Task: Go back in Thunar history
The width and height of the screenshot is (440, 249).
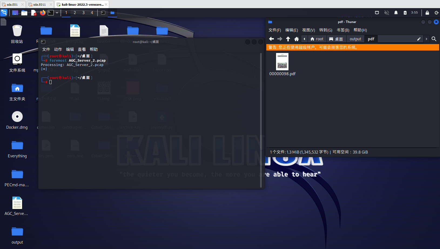Action: click(271, 39)
